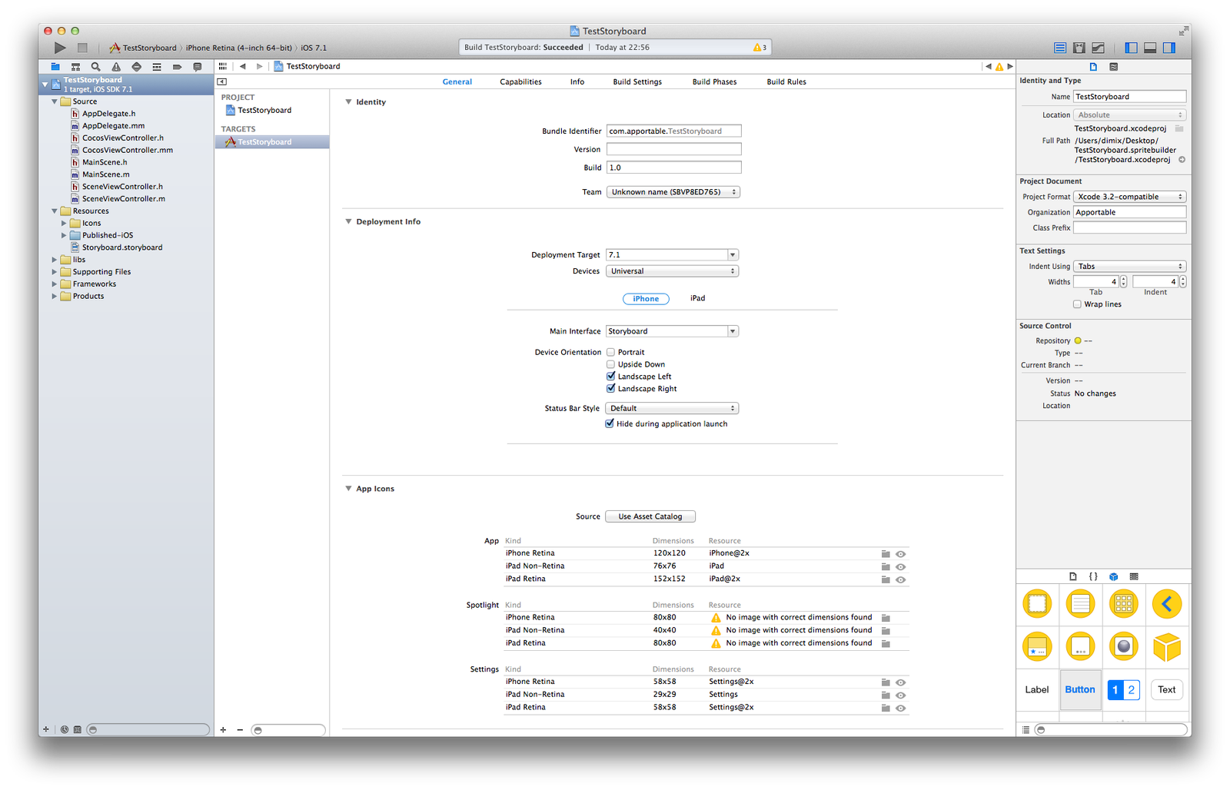Viewport: 1230px width, 790px height.
Task: Open the quick help inspector icon
Action: pos(1113,67)
